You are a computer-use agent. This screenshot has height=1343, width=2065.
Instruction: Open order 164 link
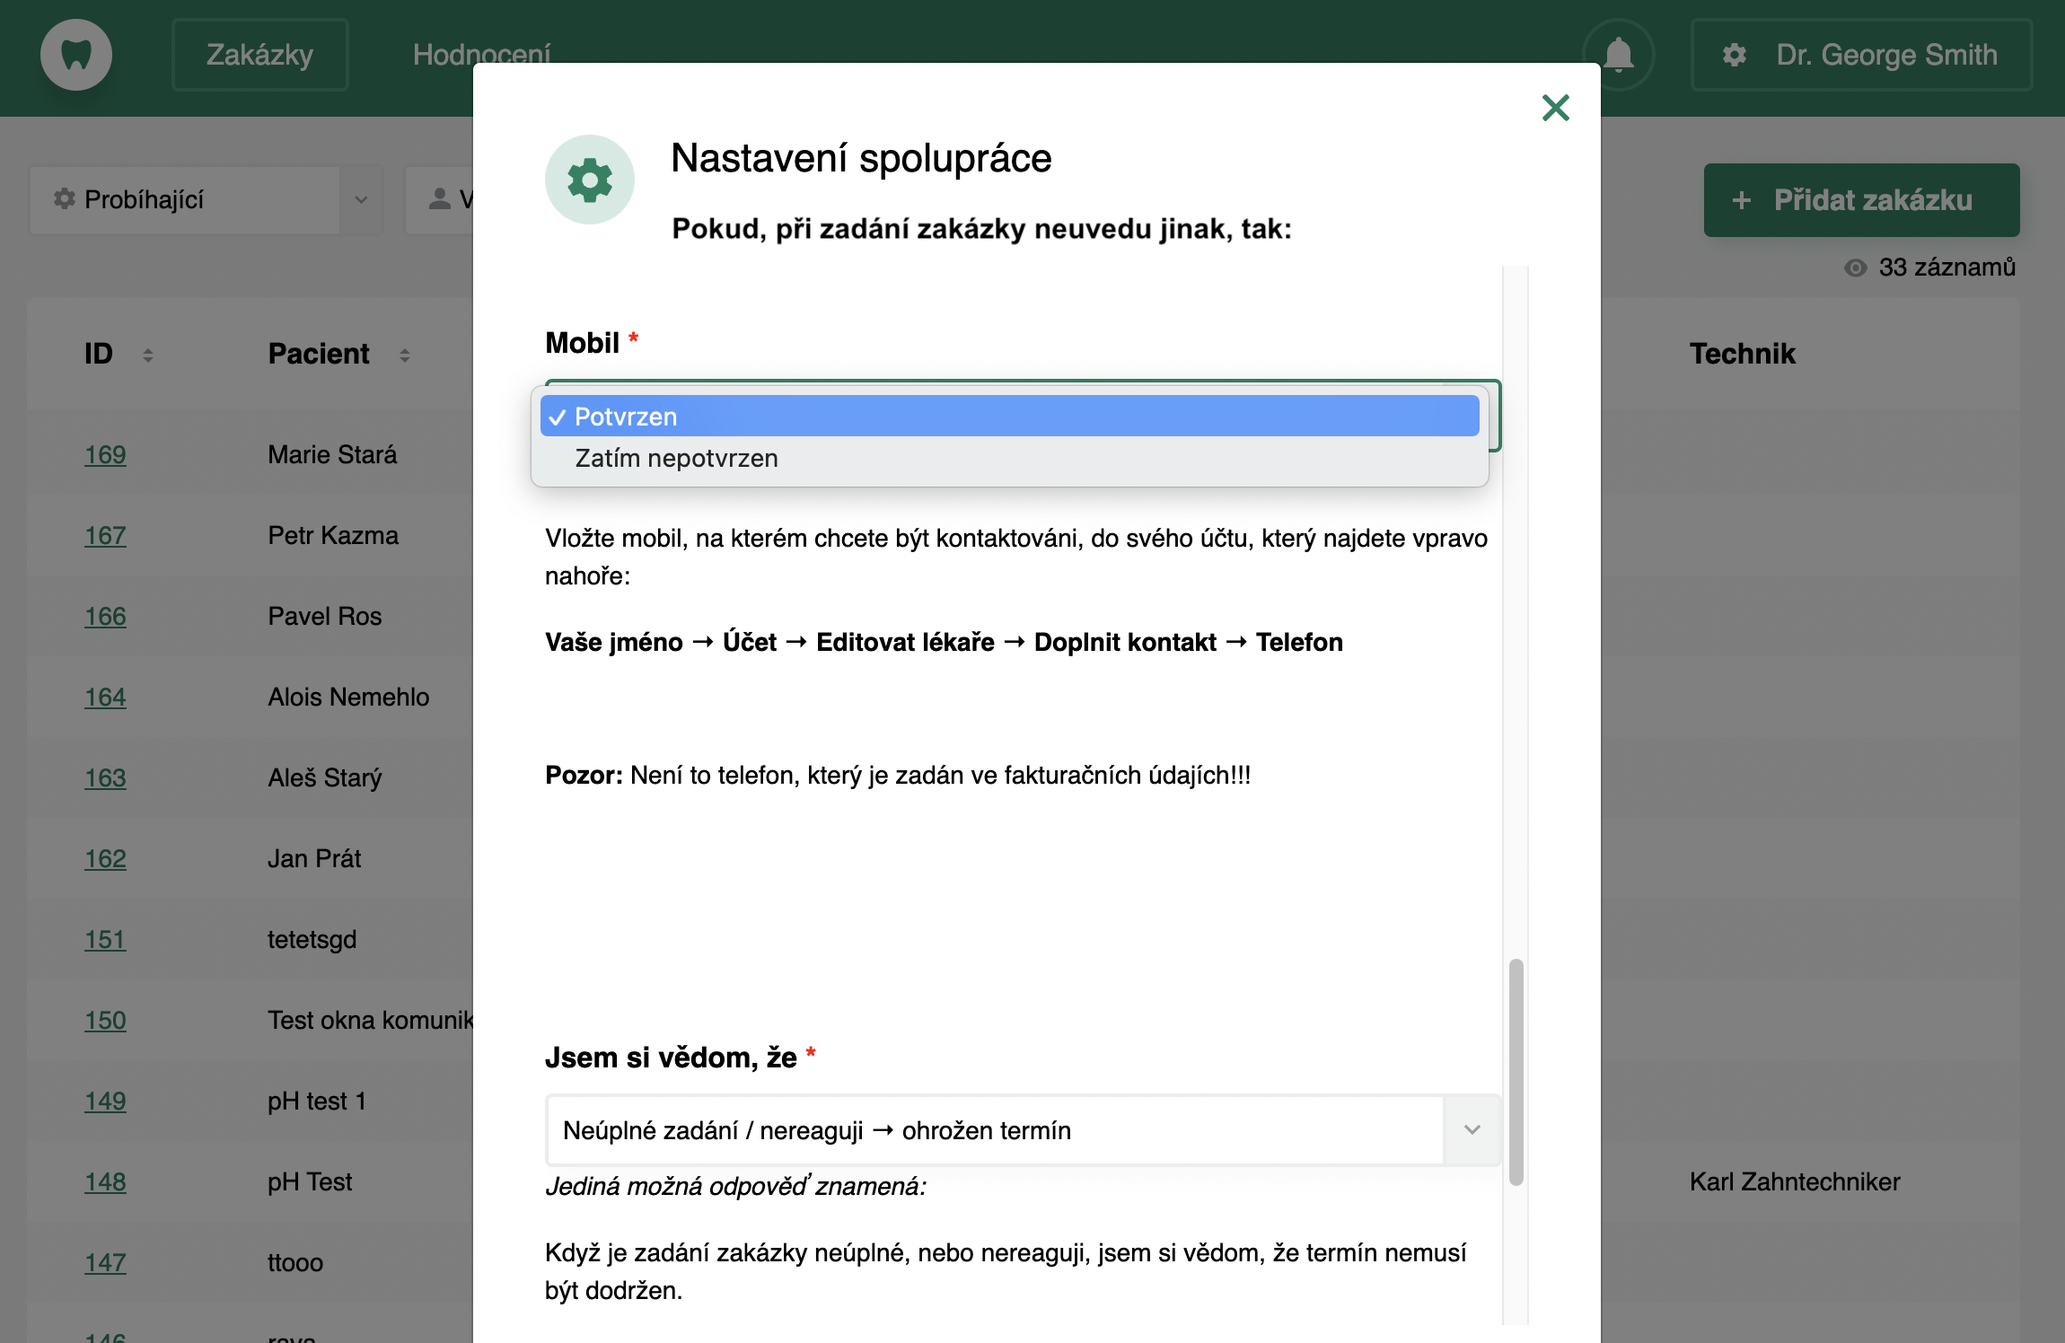coord(105,698)
